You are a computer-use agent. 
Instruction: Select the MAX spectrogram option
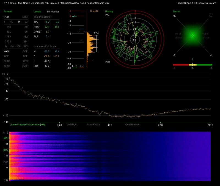click(x=6, y=138)
